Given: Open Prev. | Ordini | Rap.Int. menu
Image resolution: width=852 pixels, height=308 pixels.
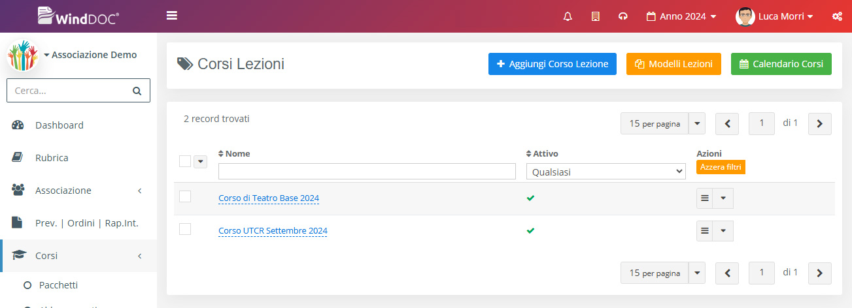Looking at the screenshot, I should click(x=78, y=223).
